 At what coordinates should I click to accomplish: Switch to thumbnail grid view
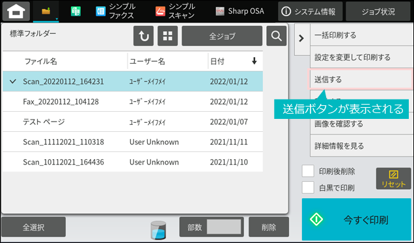[x=168, y=36]
